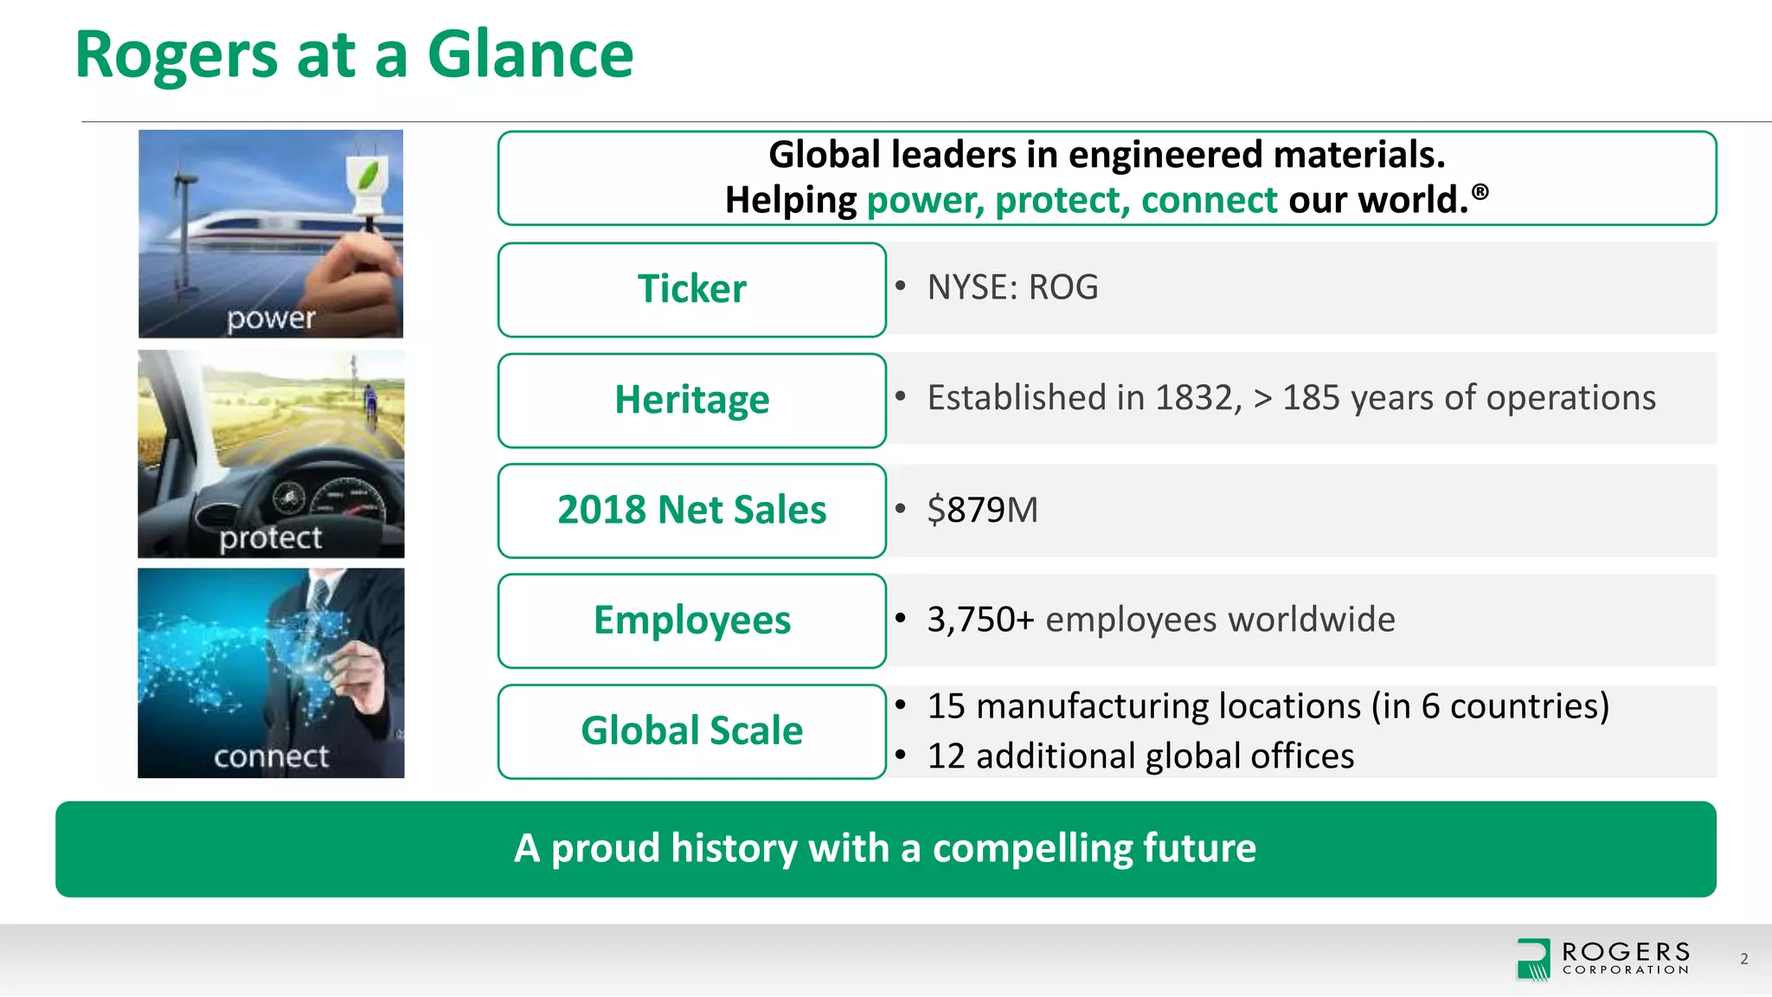Click '15 manufacturing locations' bullet
The height and width of the screenshot is (997, 1772).
pos(1268,706)
